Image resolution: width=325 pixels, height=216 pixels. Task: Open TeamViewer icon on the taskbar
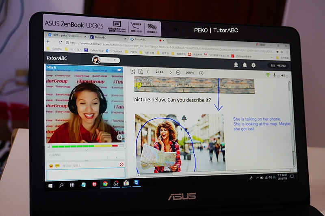click(136, 182)
